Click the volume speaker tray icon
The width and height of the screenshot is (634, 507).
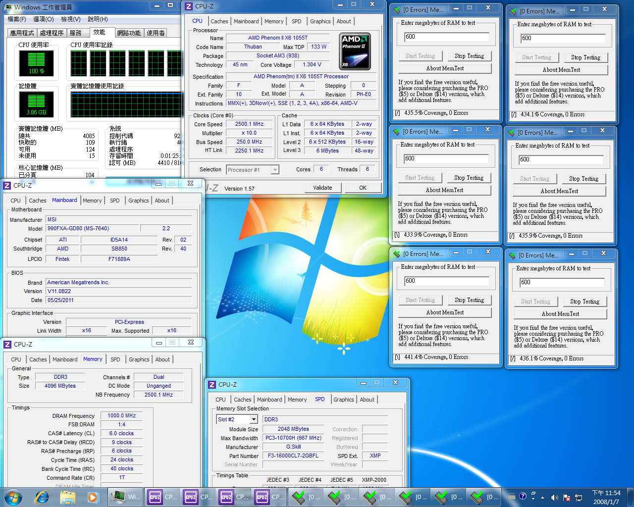point(554,497)
